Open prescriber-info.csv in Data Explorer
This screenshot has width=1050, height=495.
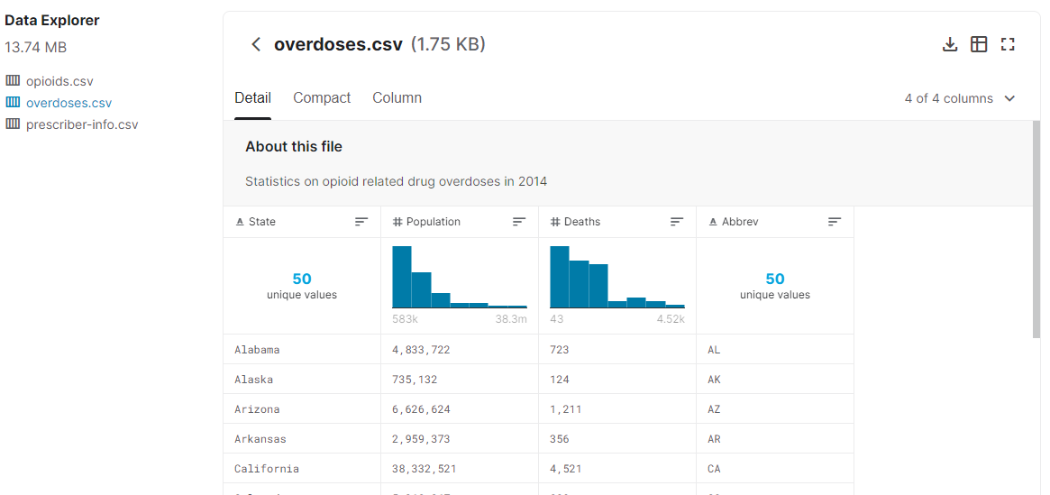click(x=82, y=124)
